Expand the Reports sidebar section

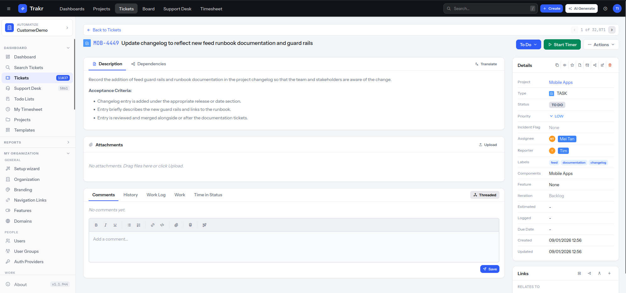tap(37, 142)
